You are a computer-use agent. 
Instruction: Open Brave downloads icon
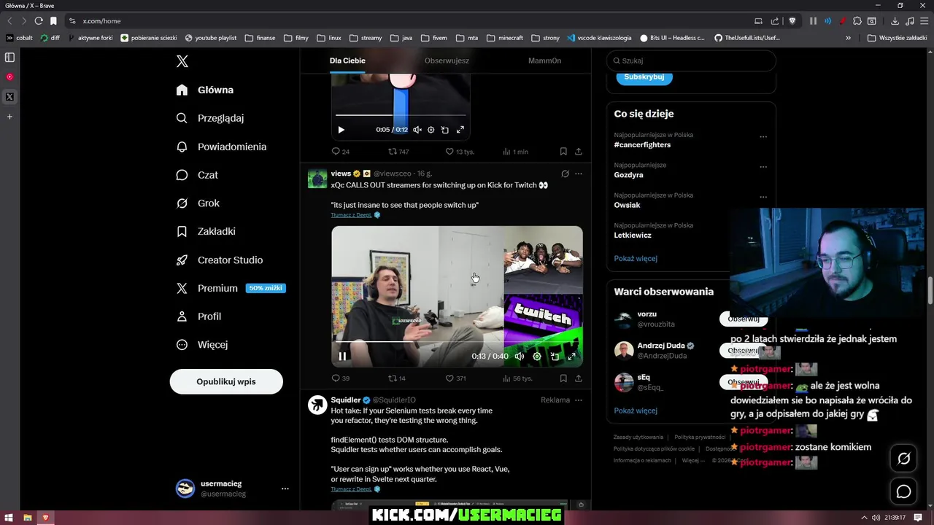pos(895,20)
